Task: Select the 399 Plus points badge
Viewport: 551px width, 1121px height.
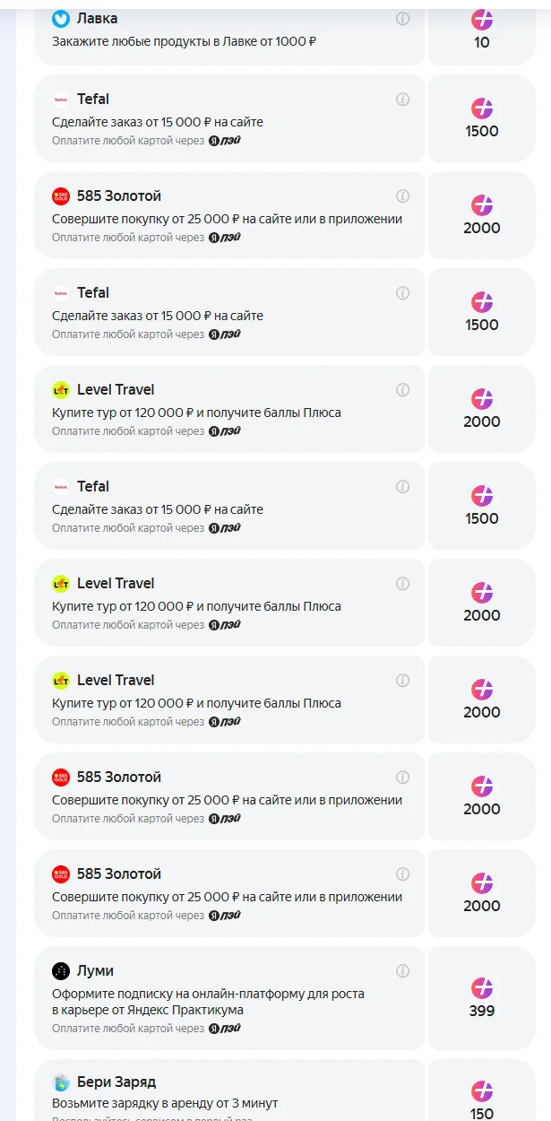Action: coord(482,998)
